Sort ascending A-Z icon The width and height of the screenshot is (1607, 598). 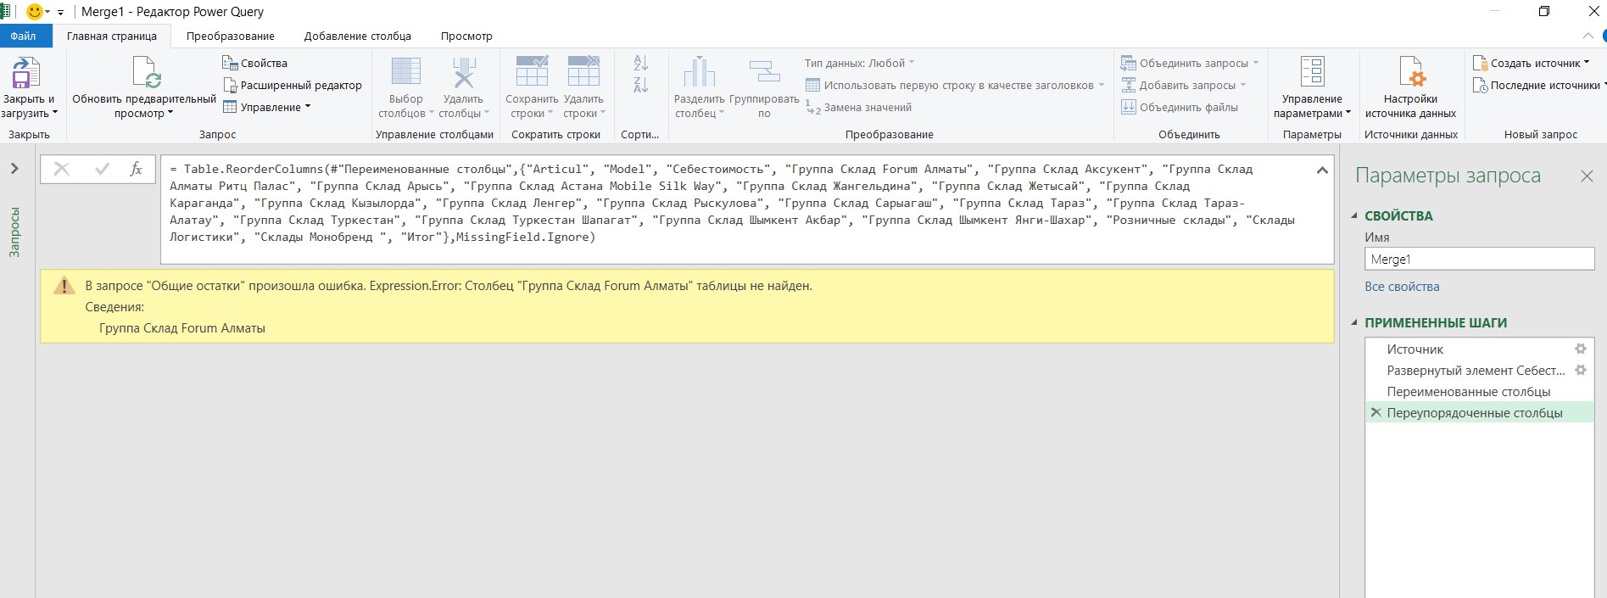[x=641, y=63]
